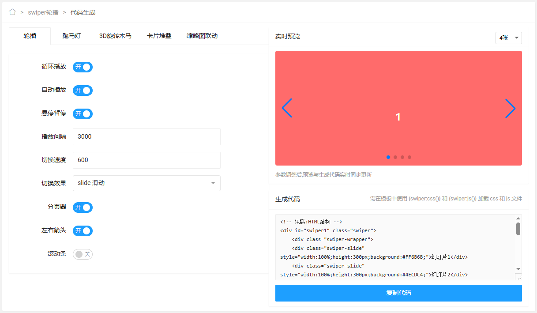
Task: Click code scrollbar down arrow
Action: click(x=518, y=269)
